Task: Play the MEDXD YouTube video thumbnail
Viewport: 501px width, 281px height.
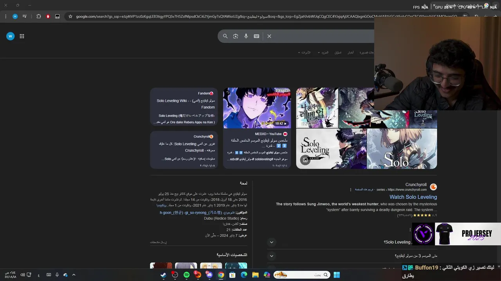Action: [257, 108]
